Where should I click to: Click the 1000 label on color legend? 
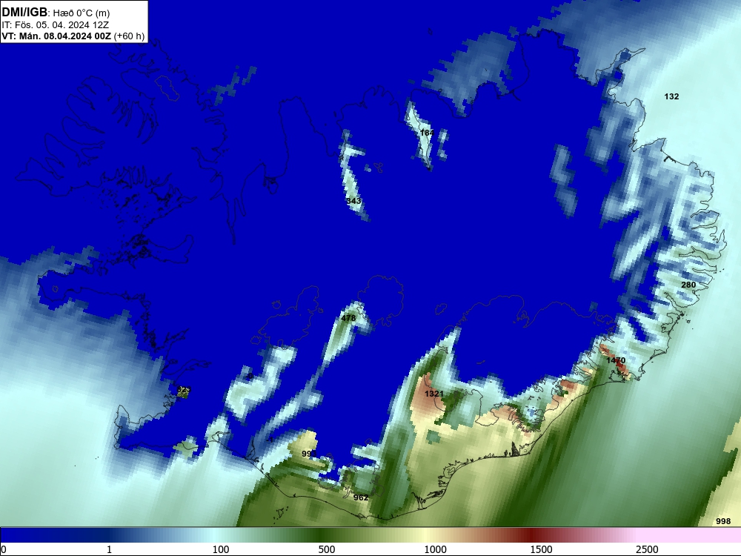pyautogui.click(x=435, y=549)
